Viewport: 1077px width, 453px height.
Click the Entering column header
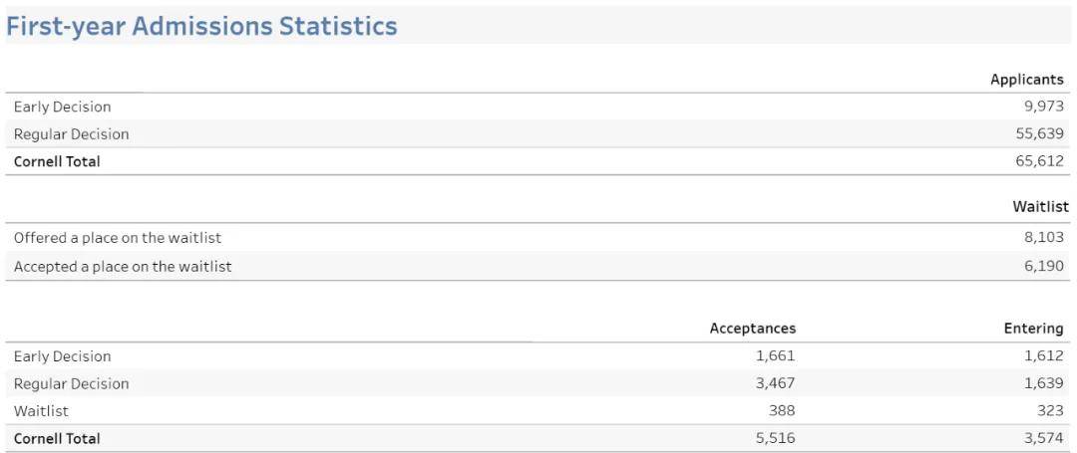coord(1033,328)
